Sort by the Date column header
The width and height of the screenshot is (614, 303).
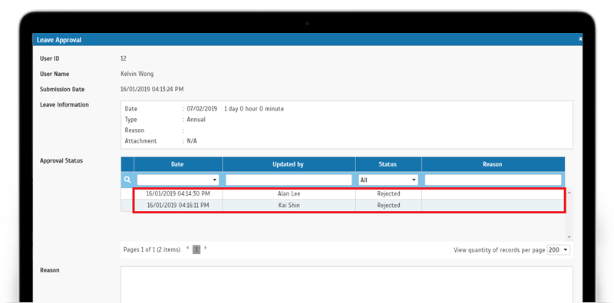(x=178, y=164)
